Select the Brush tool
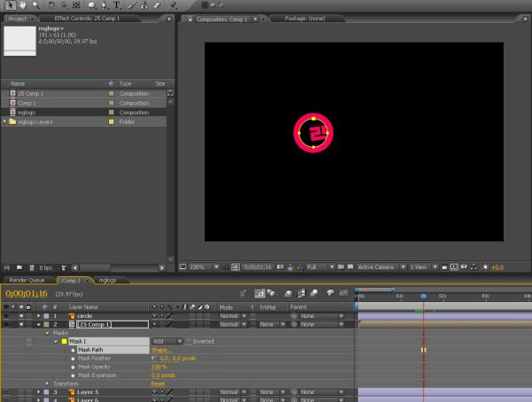This screenshot has width=532, height=402. (132, 5)
